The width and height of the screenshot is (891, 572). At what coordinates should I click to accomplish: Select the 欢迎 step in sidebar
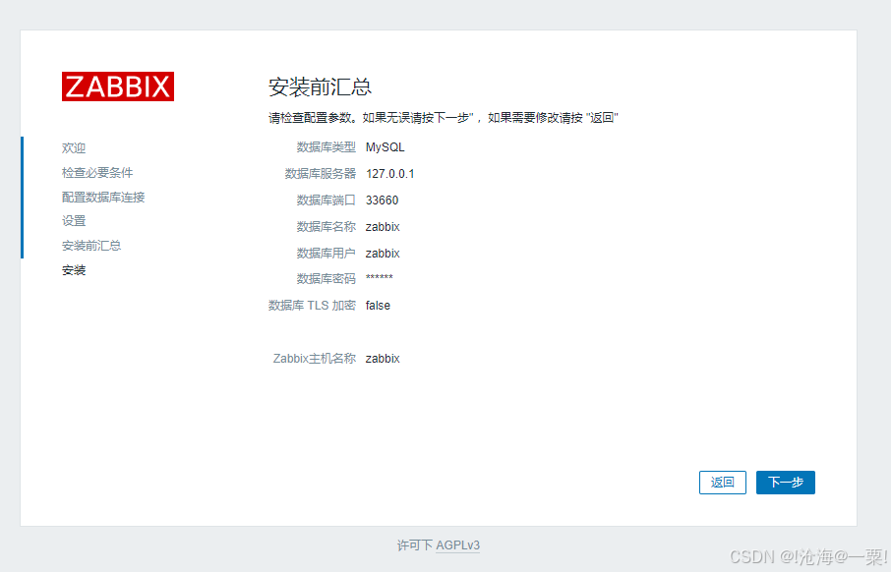pyautogui.click(x=74, y=147)
